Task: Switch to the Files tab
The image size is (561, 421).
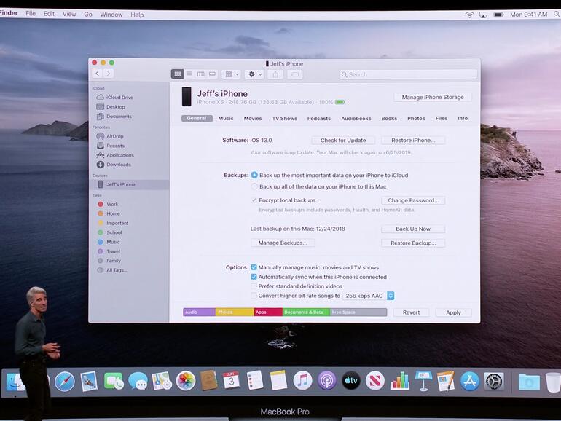Action: pos(441,119)
